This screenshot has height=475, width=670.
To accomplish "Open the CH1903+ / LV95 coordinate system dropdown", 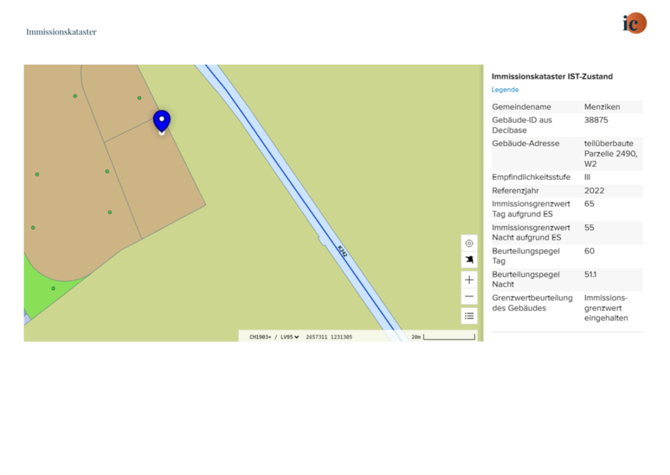I will click(274, 337).
